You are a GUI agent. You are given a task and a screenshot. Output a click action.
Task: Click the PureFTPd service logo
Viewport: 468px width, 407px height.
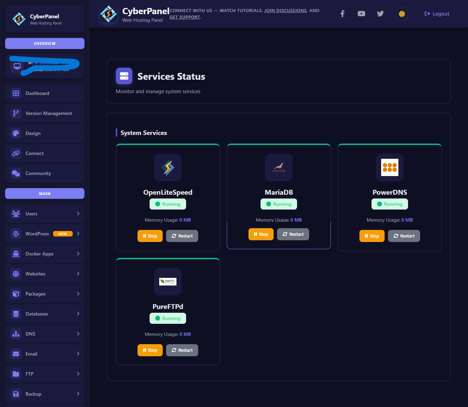(168, 282)
